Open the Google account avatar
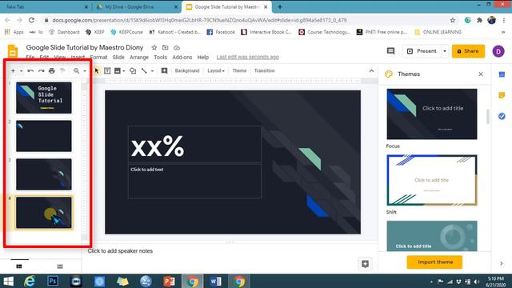512x288 pixels. [x=498, y=51]
